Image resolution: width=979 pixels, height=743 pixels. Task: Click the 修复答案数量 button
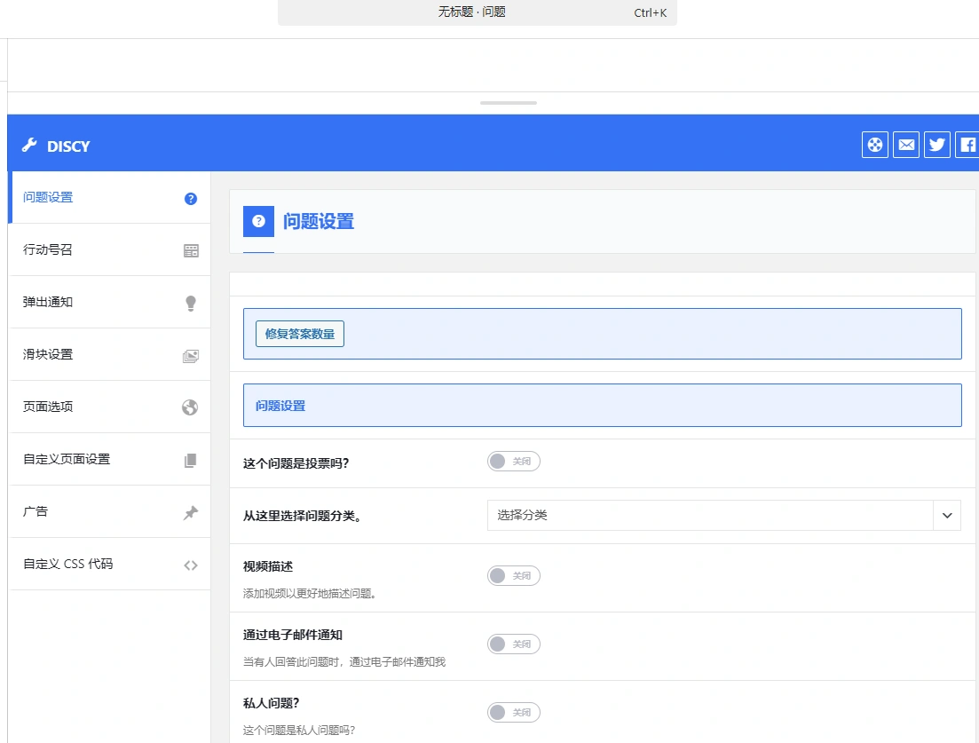click(299, 333)
